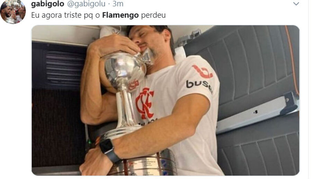Click the dark carpet area in photo
The image size is (315, 179).
point(57,128)
